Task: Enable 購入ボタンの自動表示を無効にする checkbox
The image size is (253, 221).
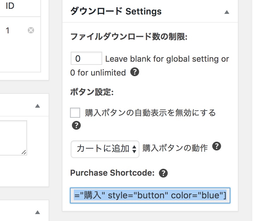Action: [75, 113]
